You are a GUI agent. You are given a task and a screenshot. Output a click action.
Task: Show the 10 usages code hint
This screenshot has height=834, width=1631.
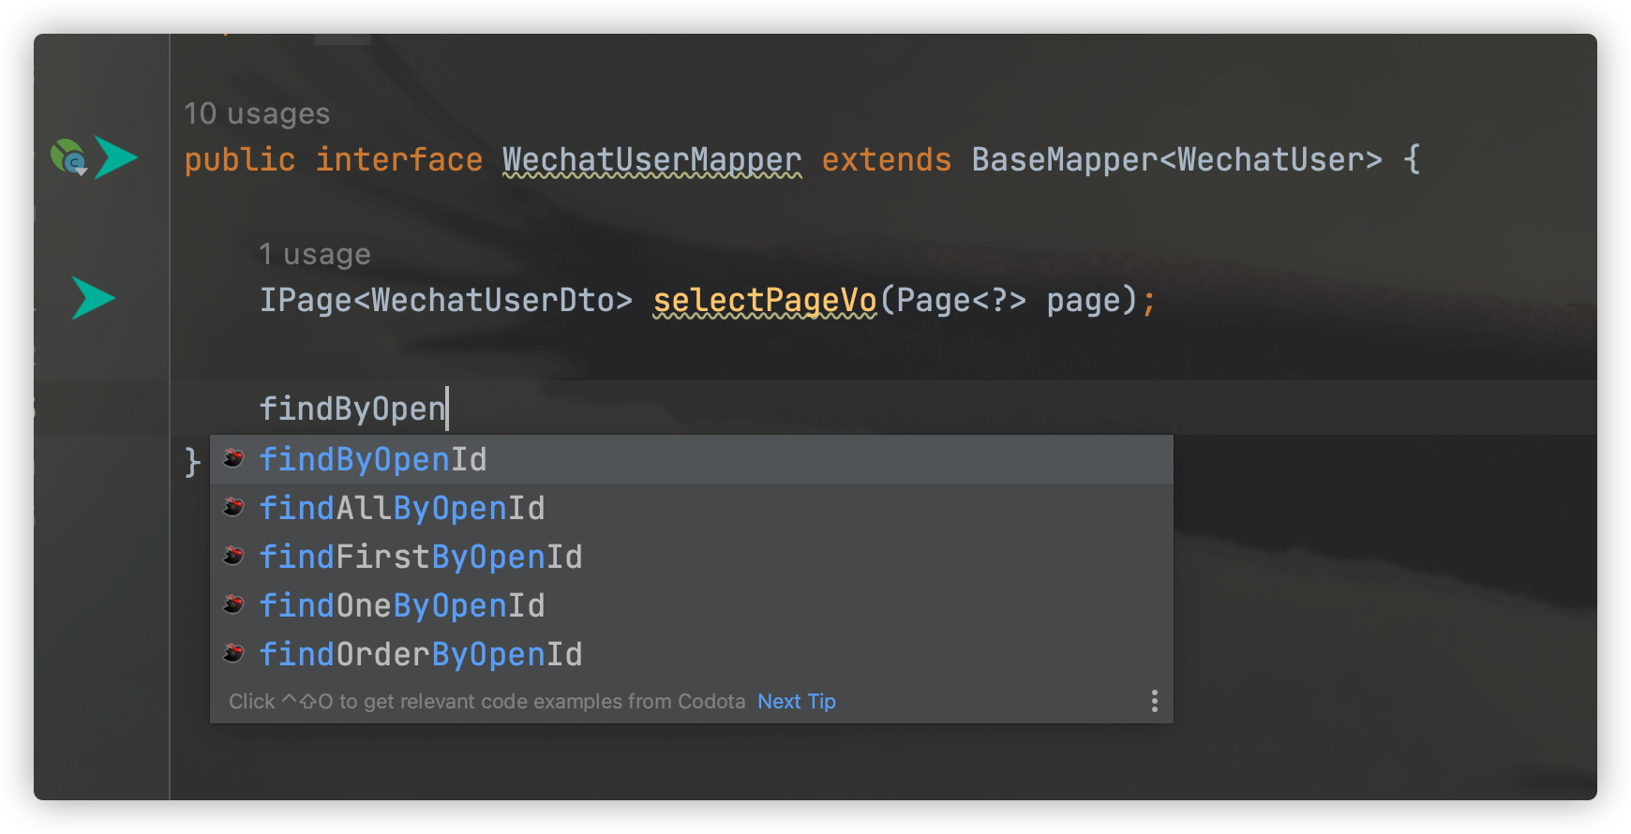[x=257, y=113]
